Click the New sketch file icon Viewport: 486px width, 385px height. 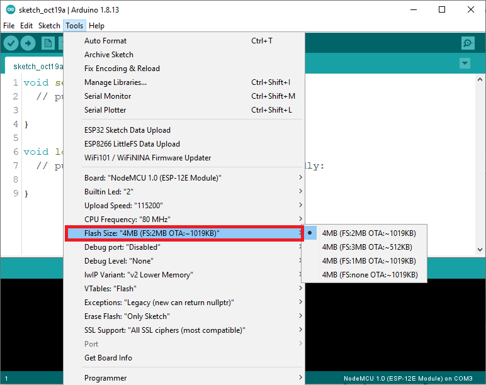coord(48,43)
